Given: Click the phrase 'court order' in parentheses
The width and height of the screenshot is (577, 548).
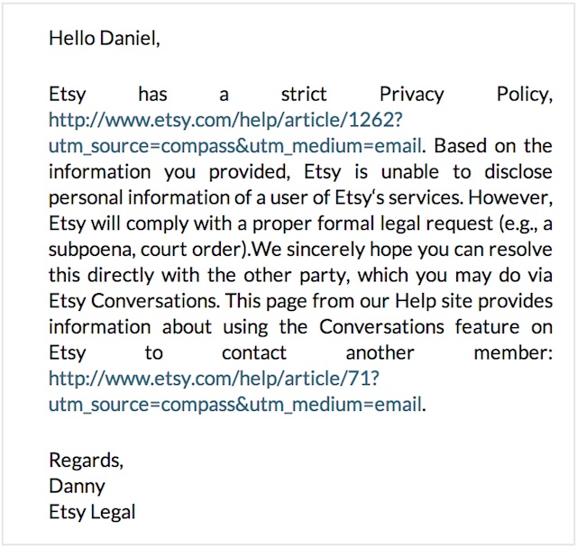Looking at the screenshot, I should pos(190,250).
